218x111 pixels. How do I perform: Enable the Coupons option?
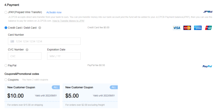tap(6, 80)
